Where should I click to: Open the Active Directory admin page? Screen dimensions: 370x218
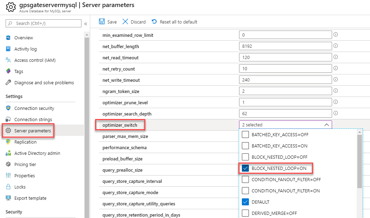coord(37,153)
